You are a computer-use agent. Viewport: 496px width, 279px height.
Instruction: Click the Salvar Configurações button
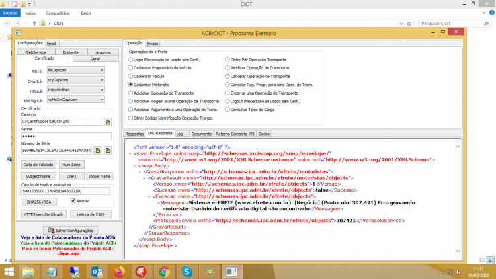71,231
